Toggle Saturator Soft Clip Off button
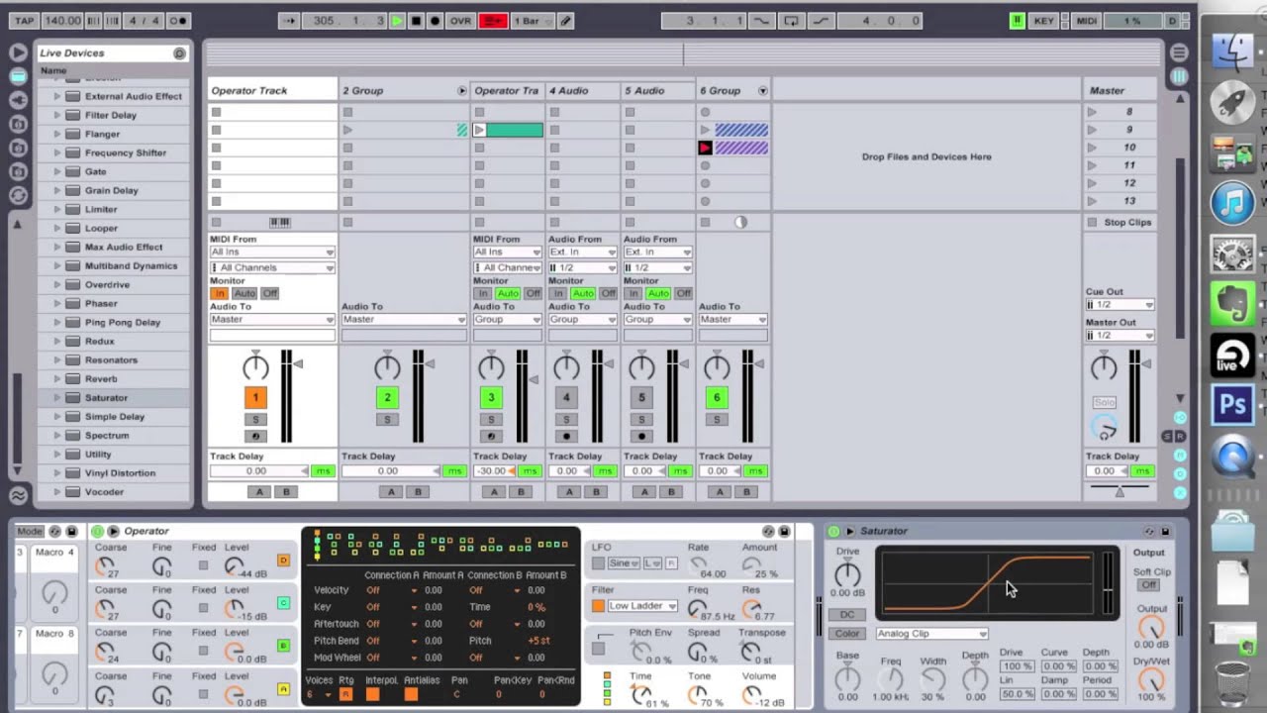Screen dimensions: 1267x713 click(1148, 585)
